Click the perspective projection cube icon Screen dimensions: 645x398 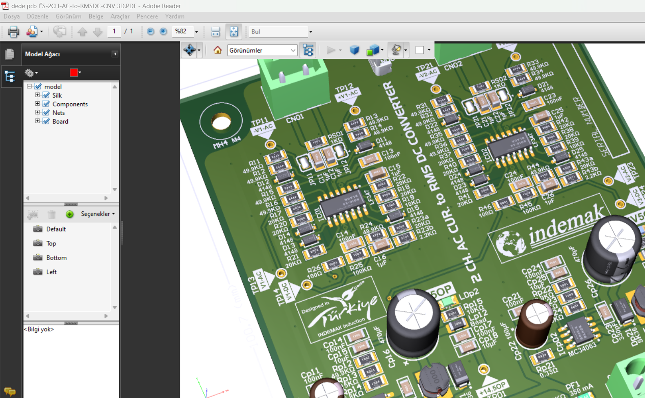pos(354,50)
